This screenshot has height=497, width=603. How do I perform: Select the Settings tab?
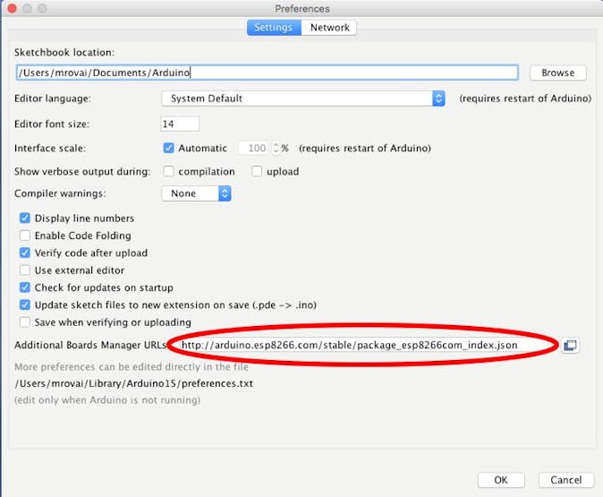pyautogui.click(x=274, y=28)
